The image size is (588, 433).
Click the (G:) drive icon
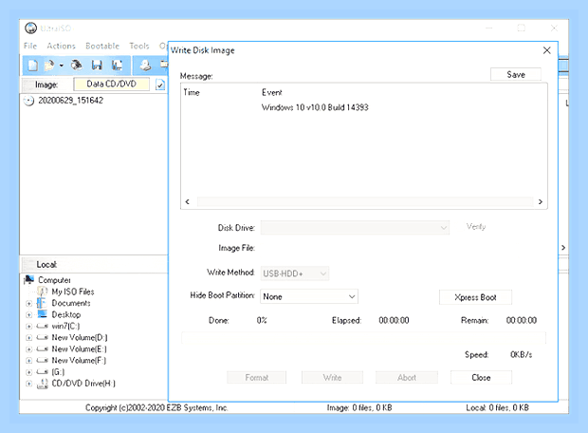pyautogui.click(x=42, y=372)
